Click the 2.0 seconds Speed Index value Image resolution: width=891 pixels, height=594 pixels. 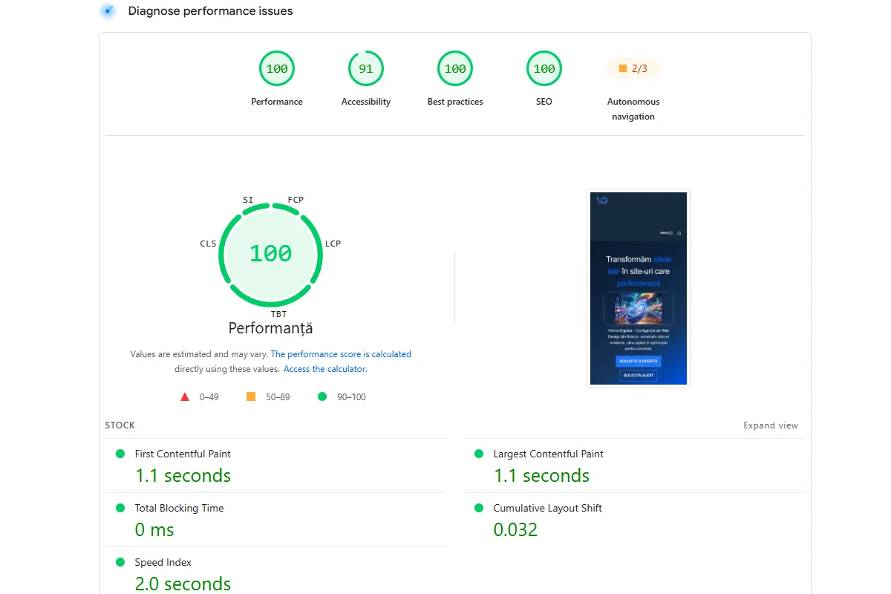pos(183,584)
